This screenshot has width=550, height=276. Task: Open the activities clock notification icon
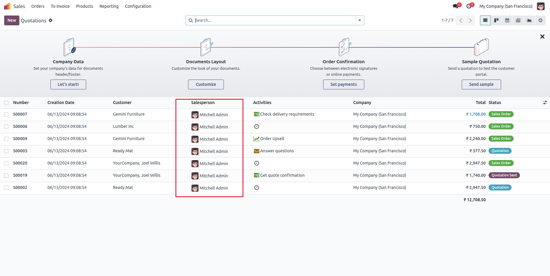click(469, 6)
